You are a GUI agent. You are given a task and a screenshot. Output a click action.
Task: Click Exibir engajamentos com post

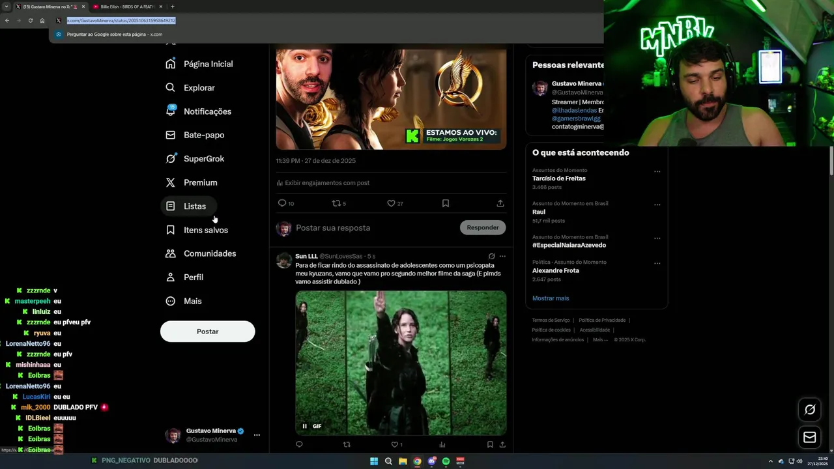[323, 183]
